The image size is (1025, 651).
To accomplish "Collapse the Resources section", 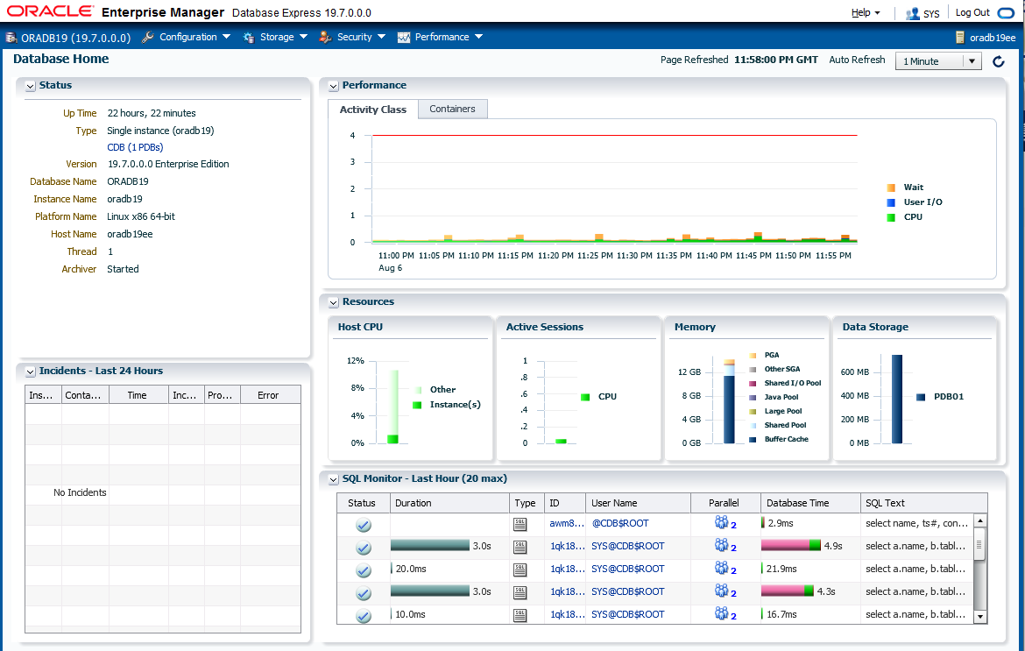I will click(x=333, y=301).
